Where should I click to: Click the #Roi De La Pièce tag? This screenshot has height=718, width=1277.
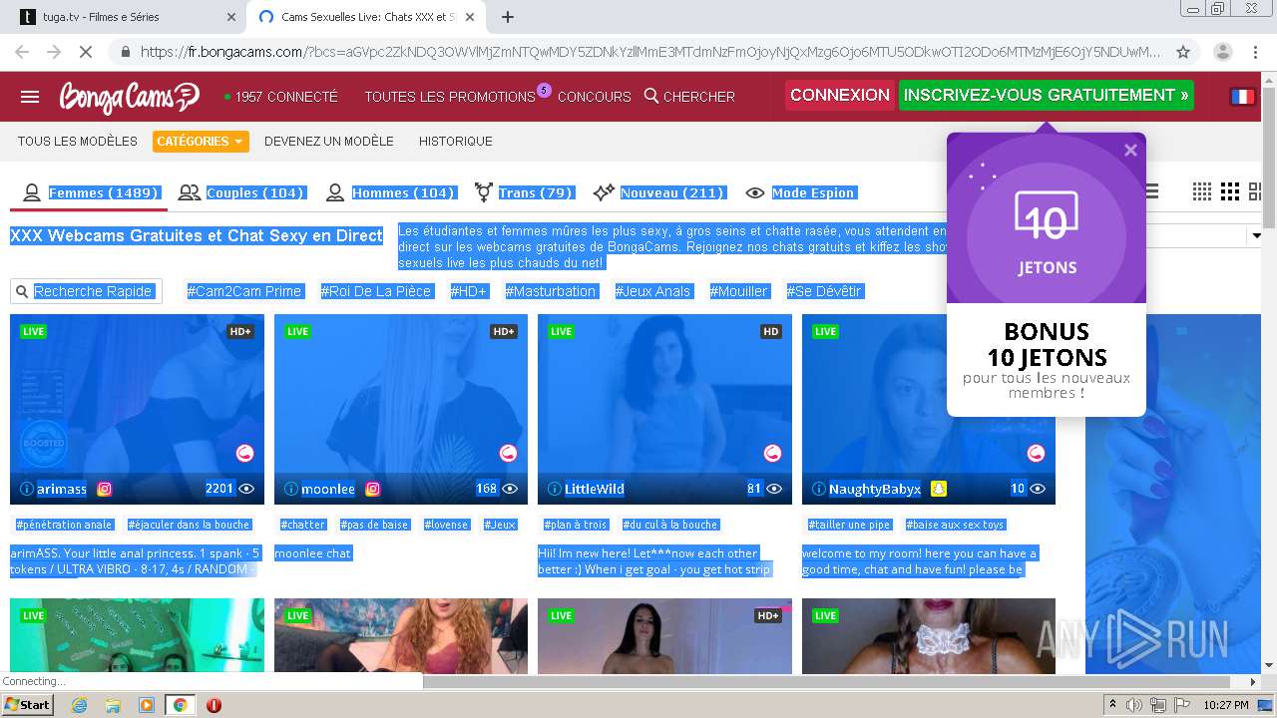376,291
